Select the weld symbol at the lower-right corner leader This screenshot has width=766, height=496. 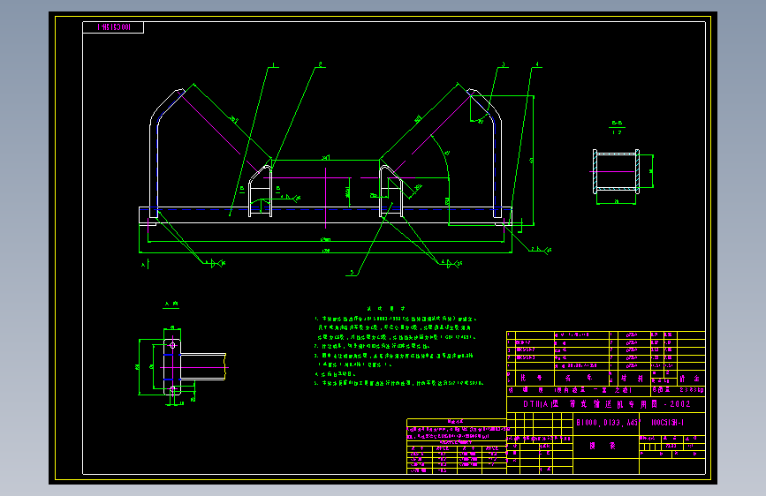coord(542,250)
